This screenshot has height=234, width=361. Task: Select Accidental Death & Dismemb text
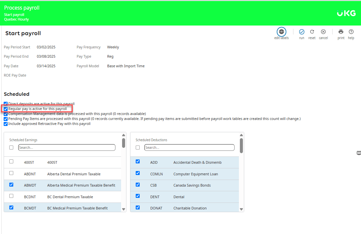pos(197,162)
